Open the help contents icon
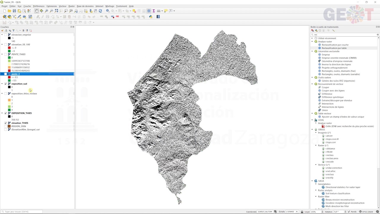 pos(158,17)
